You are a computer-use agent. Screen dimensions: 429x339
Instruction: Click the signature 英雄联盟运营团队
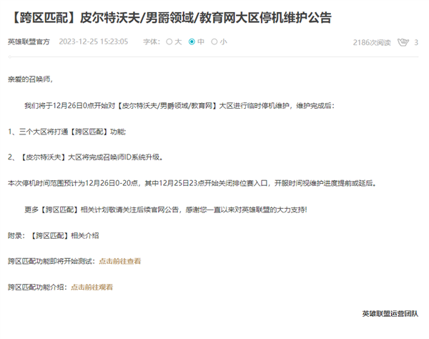(390, 313)
